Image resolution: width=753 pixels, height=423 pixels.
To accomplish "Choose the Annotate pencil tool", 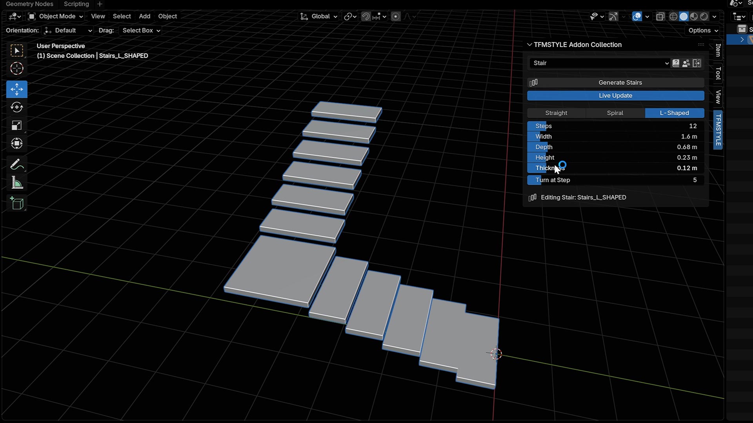I will point(16,164).
